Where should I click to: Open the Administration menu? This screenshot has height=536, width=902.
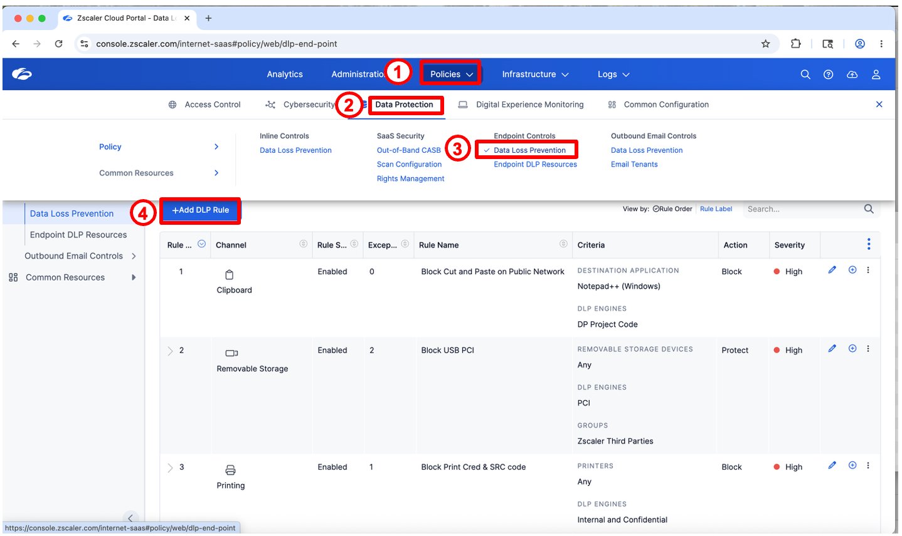358,75
